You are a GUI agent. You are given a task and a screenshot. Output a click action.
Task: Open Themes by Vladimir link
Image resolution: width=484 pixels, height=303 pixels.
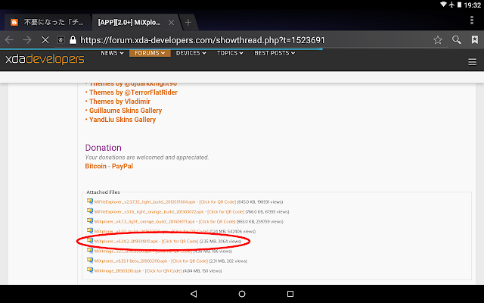click(119, 102)
